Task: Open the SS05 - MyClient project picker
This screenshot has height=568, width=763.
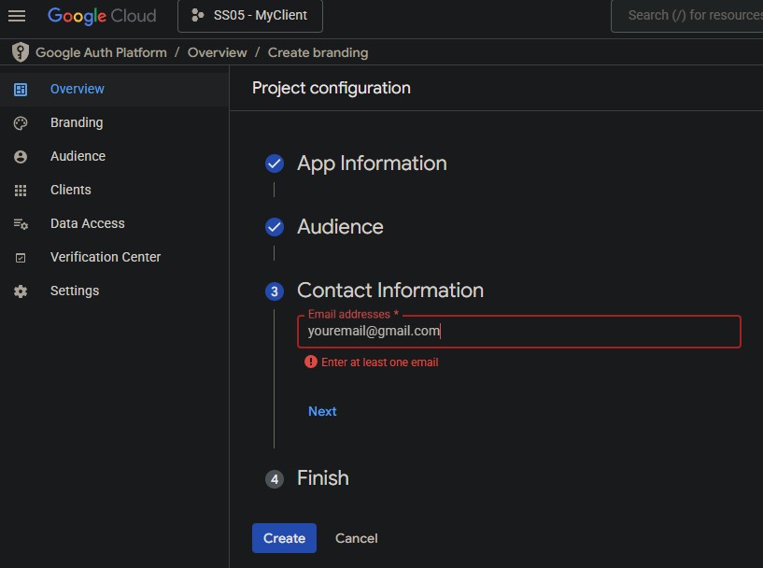Action: coord(249,16)
